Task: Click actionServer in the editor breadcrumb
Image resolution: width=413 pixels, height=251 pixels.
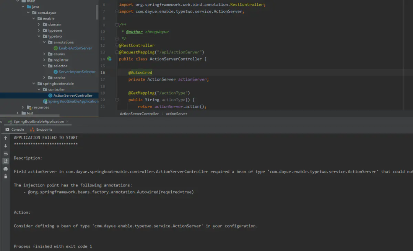Action: 176,114
